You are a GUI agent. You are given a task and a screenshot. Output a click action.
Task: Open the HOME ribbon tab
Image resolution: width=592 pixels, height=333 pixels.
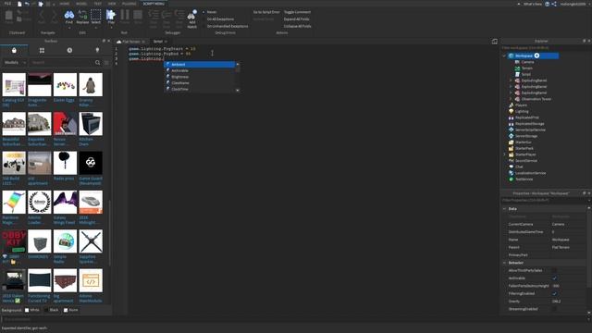[x=65, y=4]
